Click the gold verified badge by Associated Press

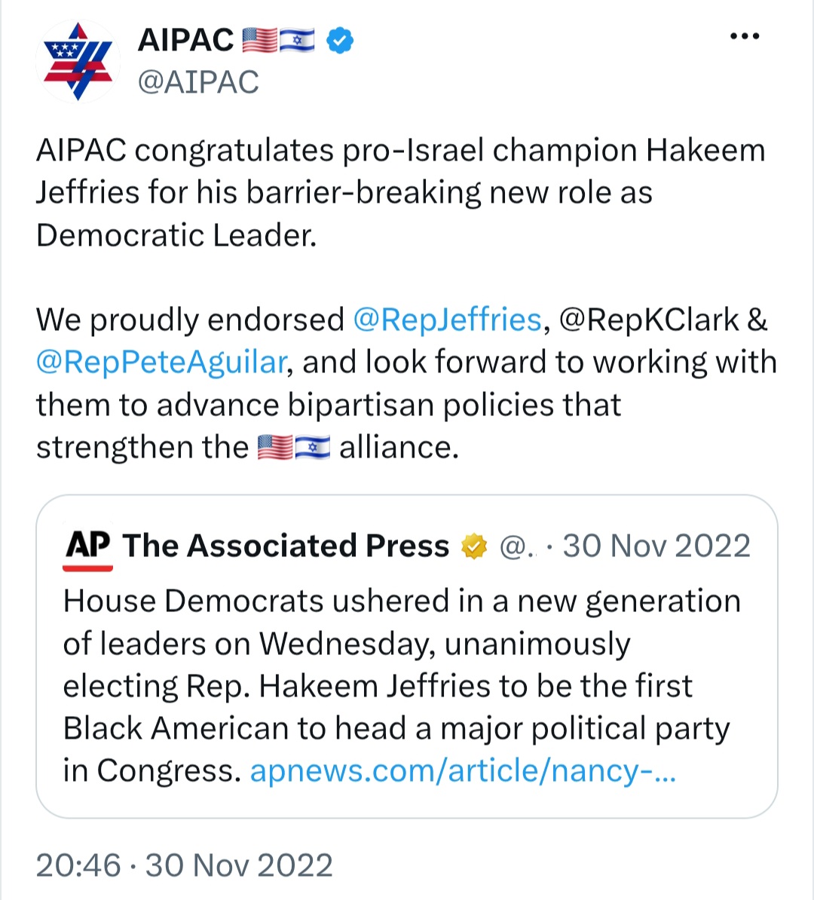(x=473, y=546)
